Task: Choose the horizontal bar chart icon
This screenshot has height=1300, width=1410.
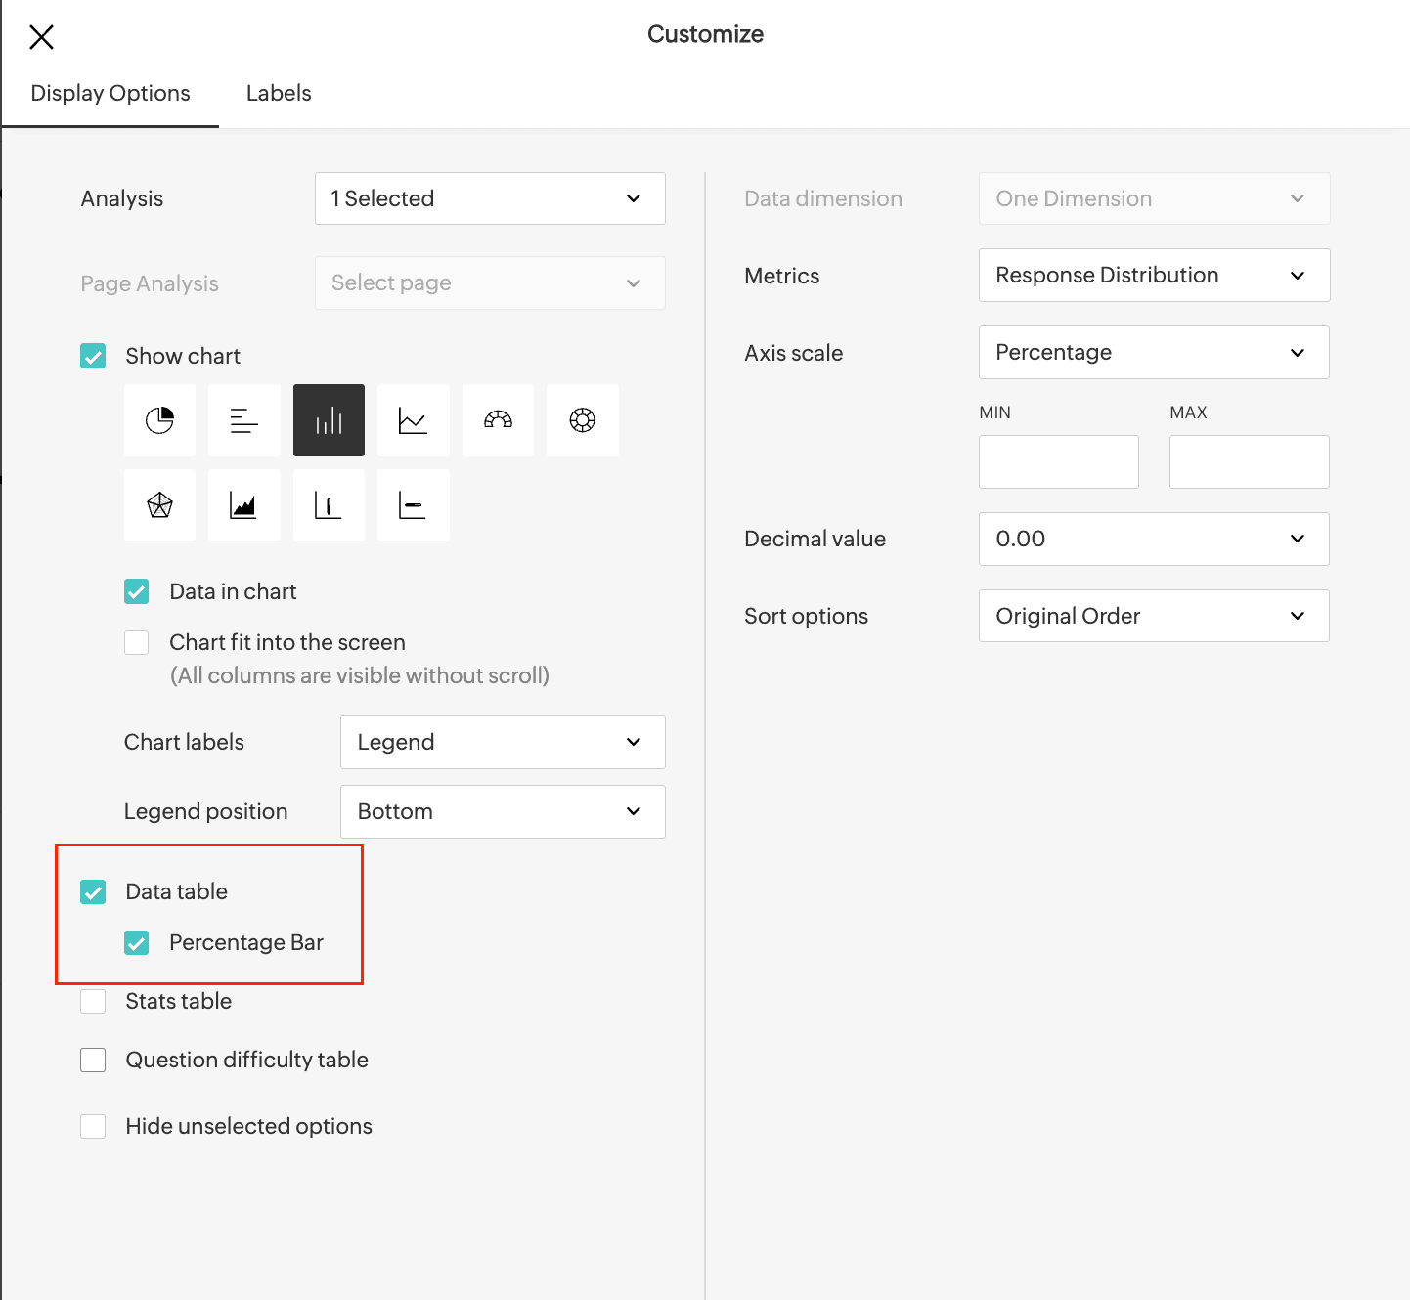Action: (x=243, y=420)
